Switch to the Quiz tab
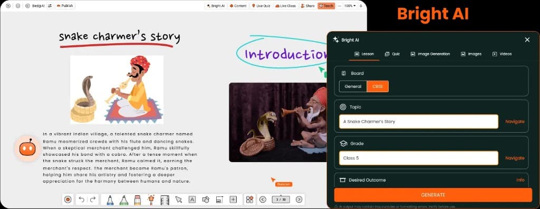Viewport: 540px width, 209px height. point(392,54)
